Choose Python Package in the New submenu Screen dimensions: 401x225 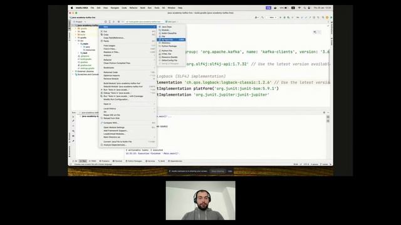point(171,46)
